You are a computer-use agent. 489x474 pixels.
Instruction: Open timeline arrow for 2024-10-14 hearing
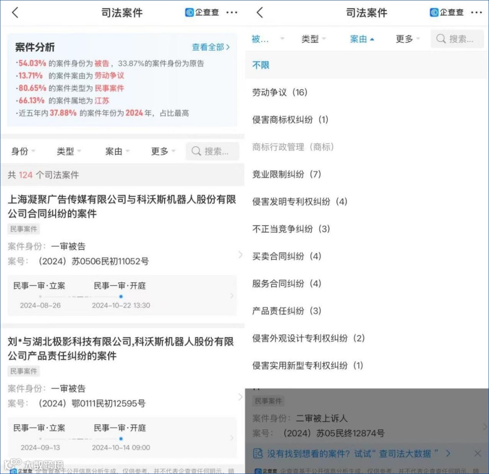232,438
